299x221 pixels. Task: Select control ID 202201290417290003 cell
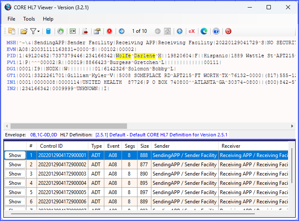[62, 174]
